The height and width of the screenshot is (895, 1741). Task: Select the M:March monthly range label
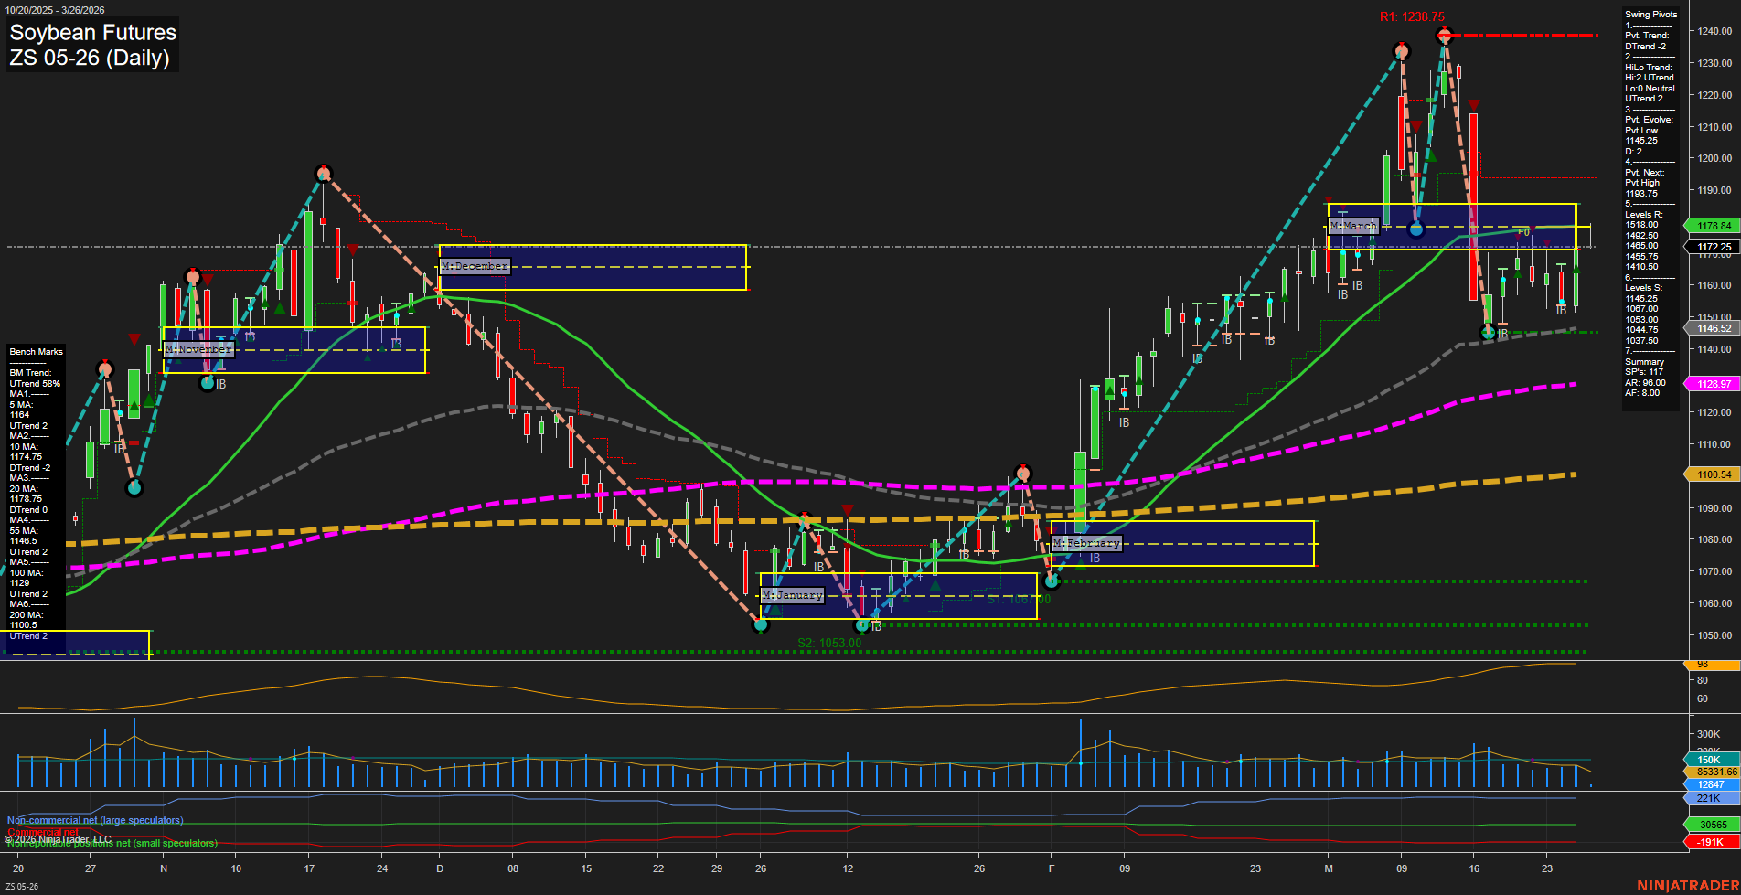(1353, 226)
